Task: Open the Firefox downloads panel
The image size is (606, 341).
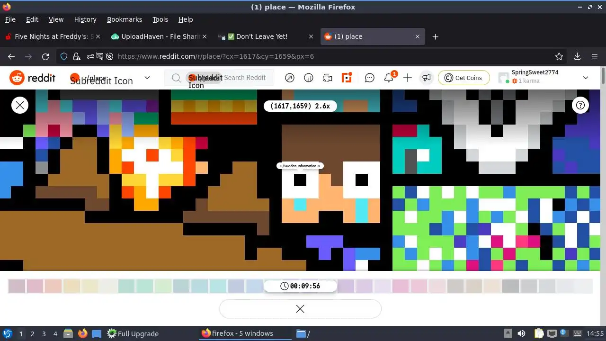Action: (577, 56)
